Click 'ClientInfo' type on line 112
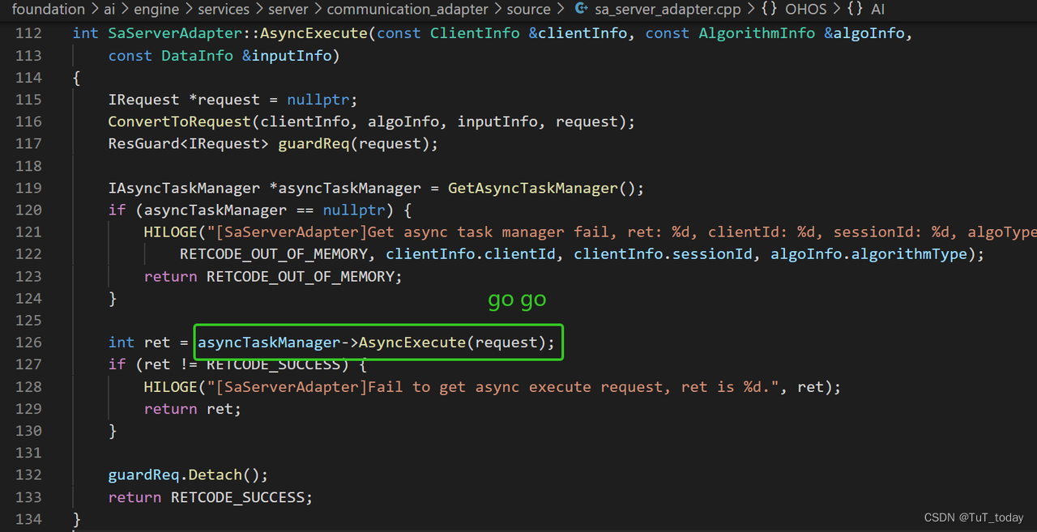This screenshot has width=1037, height=532. coord(475,33)
